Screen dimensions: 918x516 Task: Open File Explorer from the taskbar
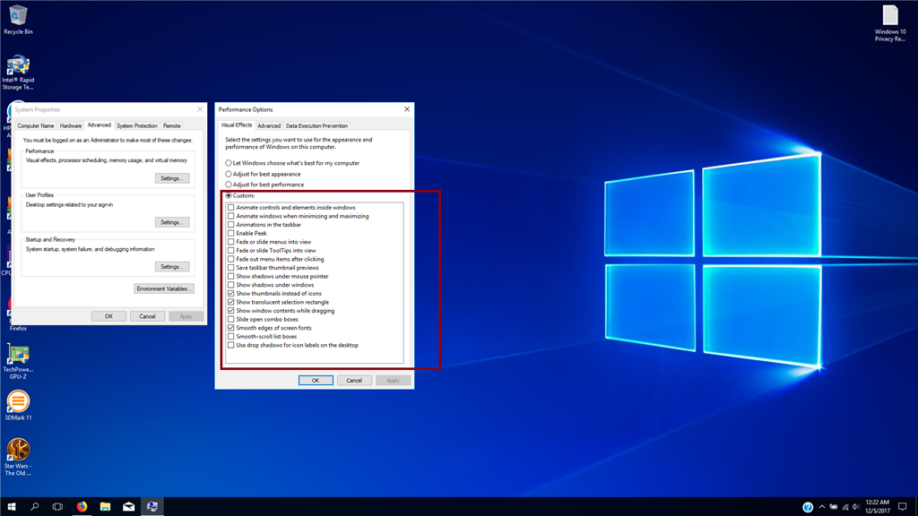click(x=106, y=507)
